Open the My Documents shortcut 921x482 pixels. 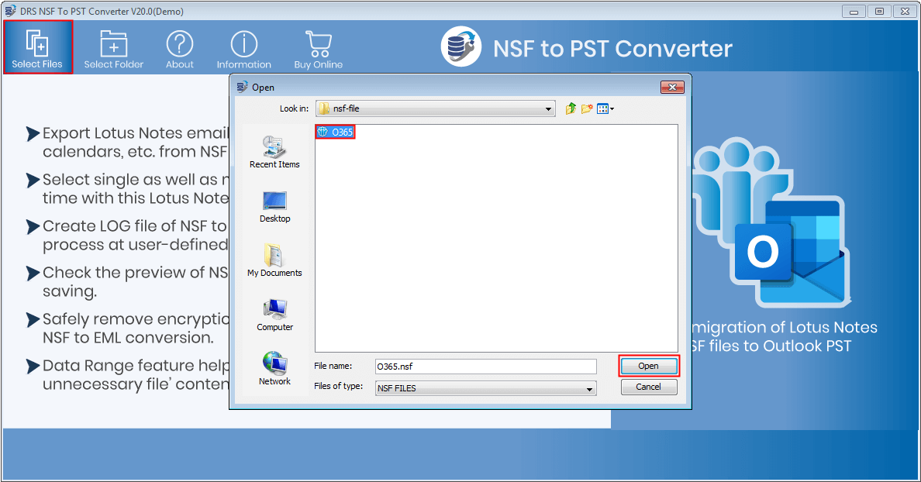(x=274, y=261)
